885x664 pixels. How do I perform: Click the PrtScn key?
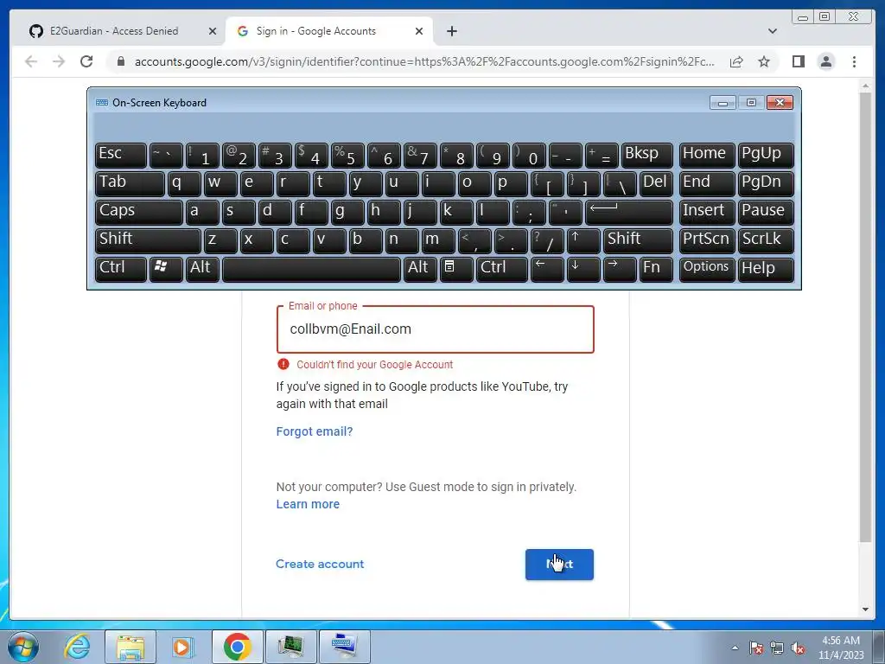tap(707, 240)
